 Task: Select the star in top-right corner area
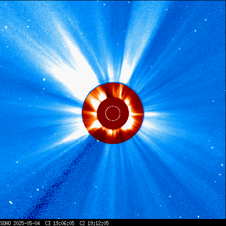(206, 20)
